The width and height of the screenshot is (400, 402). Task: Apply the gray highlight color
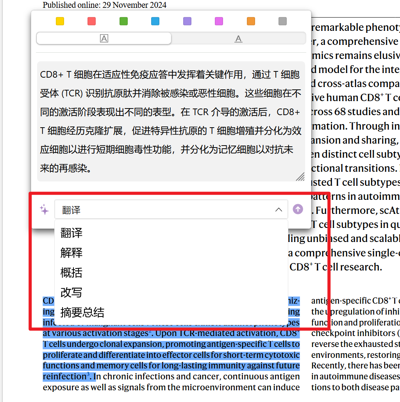pyautogui.click(x=283, y=21)
